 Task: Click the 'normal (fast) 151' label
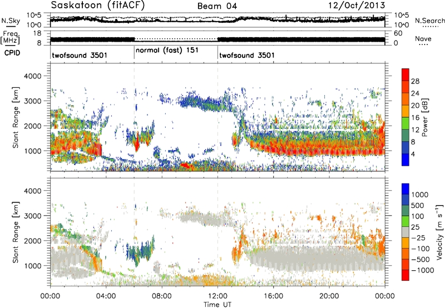[x=167, y=51]
